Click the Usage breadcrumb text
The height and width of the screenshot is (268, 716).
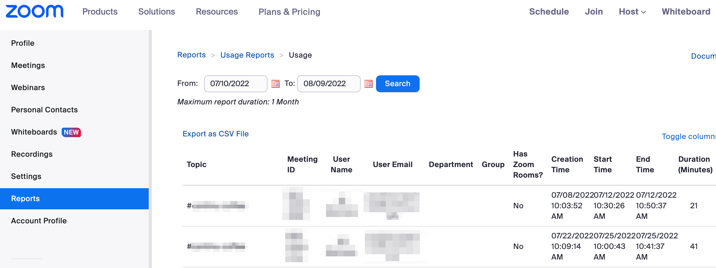pyautogui.click(x=300, y=55)
